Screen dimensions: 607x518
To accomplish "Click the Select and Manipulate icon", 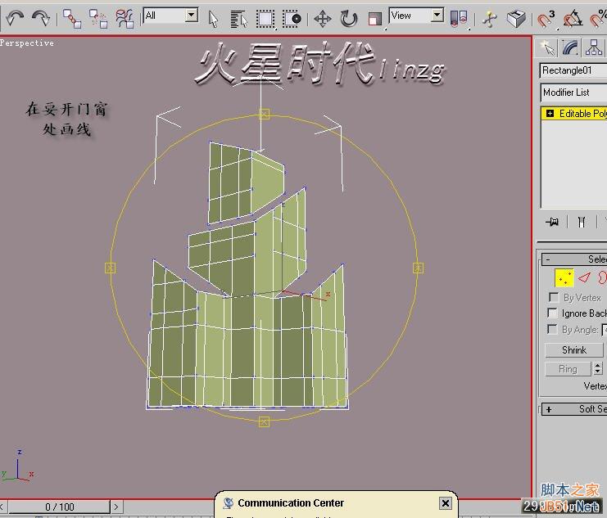I will pyautogui.click(x=490, y=19).
